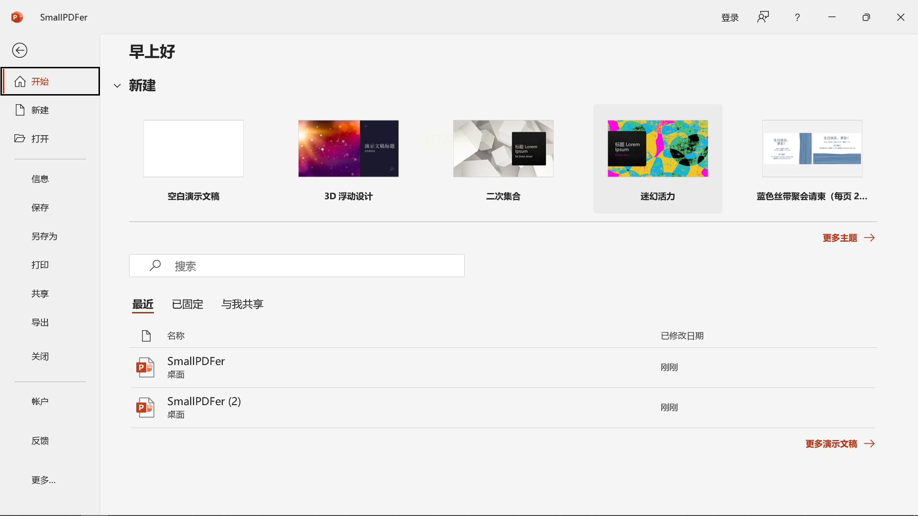Click the arrow next to 更多主题
Viewport: 918px width, 516px height.
(x=870, y=238)
